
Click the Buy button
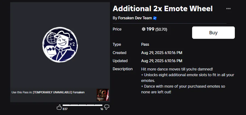[x=213, y=33]
